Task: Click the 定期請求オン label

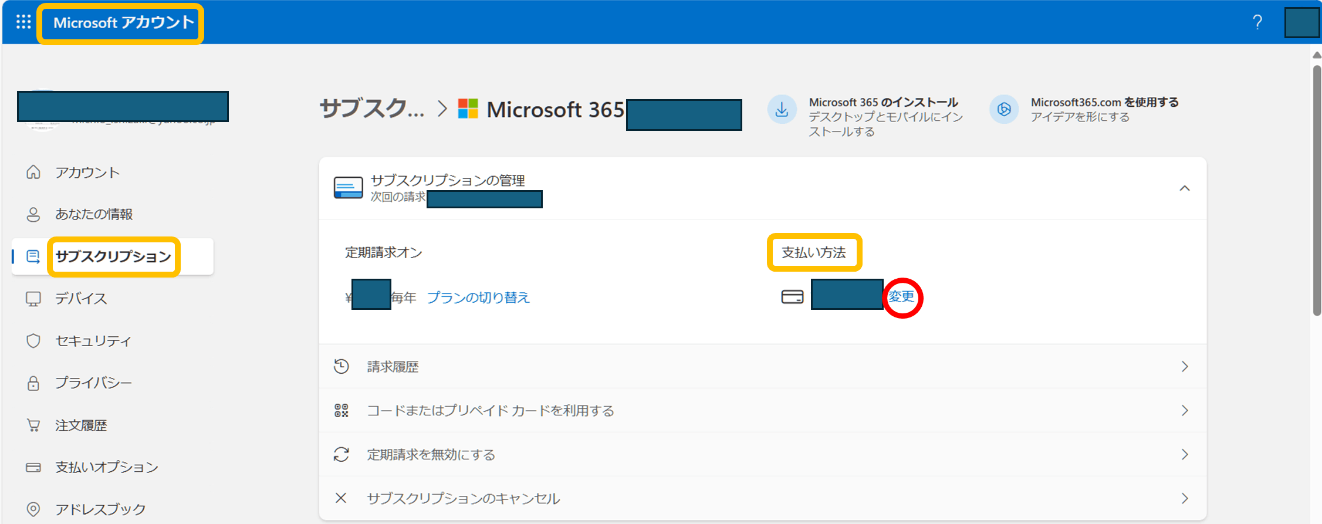Action: [384, 253]
